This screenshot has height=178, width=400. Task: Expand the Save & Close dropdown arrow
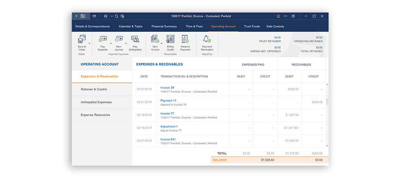[89, 43]
